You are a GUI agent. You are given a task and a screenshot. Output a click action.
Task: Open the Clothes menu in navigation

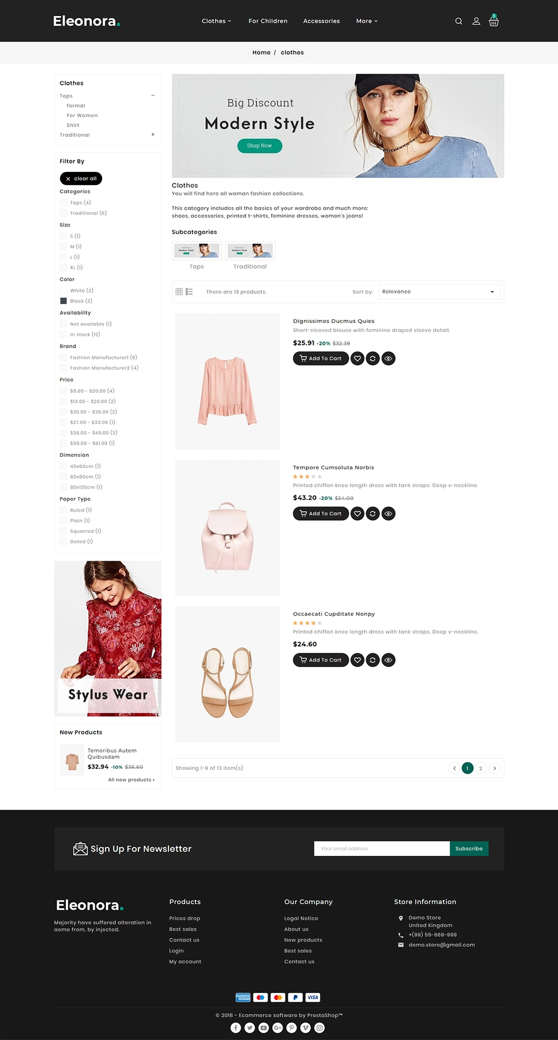217,21
